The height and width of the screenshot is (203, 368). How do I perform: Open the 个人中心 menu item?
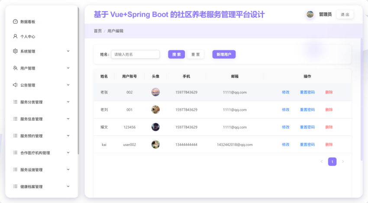click(28, 36)
